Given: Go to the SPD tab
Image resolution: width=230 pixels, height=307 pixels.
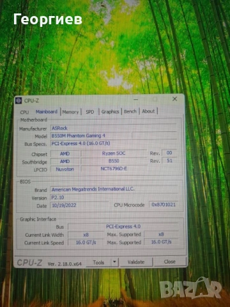Looking at the screenshot, I should (90, 112).
